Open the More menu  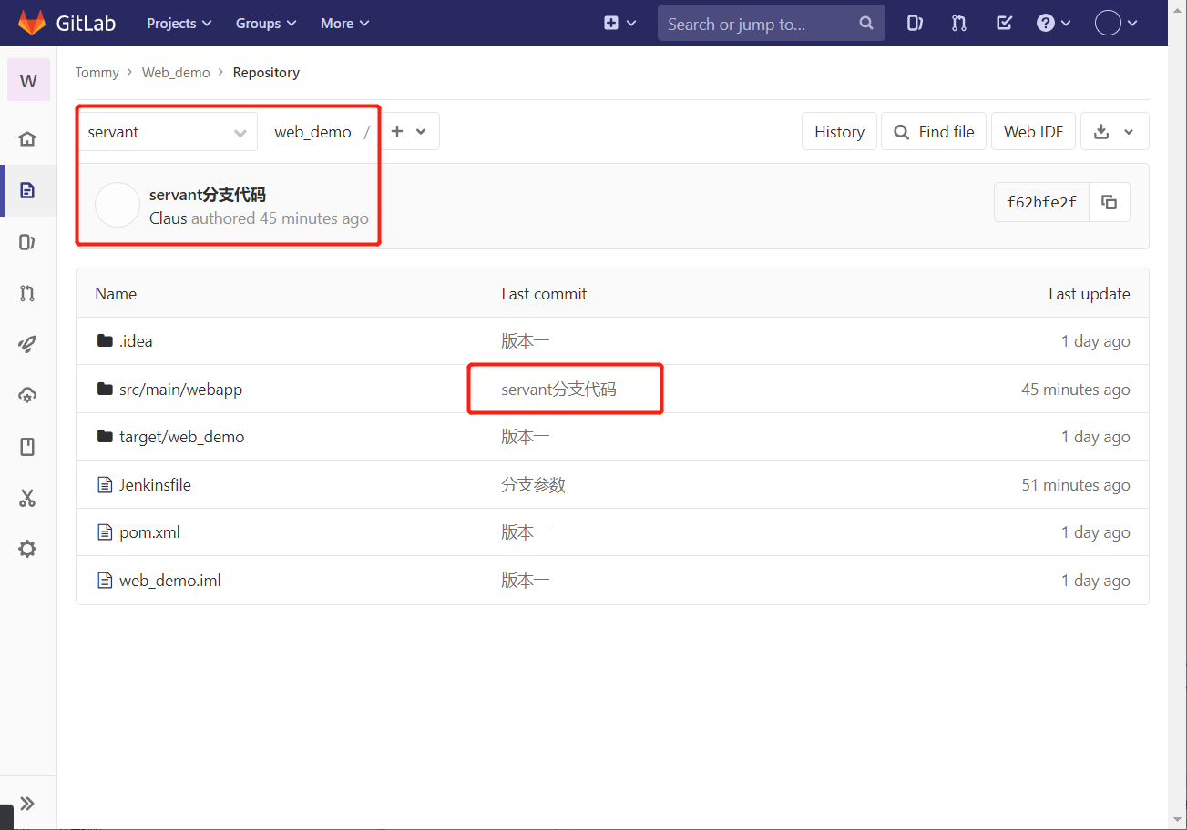click(344, 23)
